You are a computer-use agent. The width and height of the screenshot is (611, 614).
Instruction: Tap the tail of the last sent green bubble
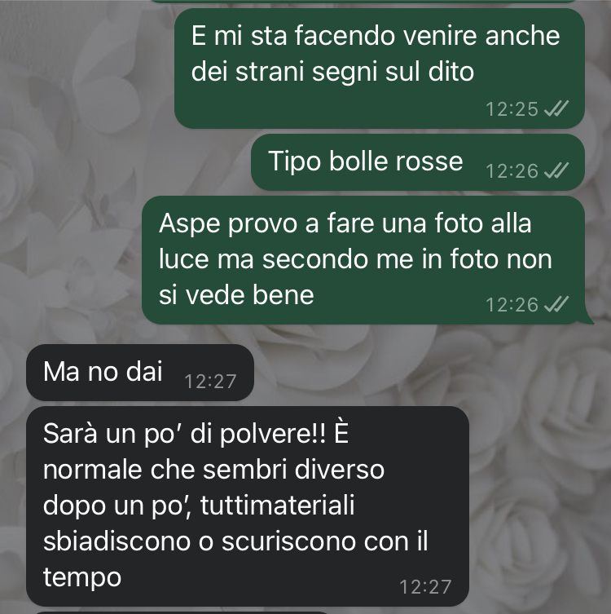(588, 319)
